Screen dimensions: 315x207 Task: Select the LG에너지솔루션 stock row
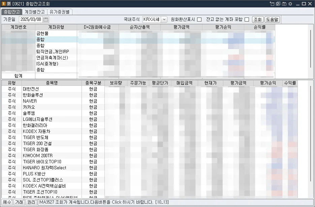tap(150, 119)
